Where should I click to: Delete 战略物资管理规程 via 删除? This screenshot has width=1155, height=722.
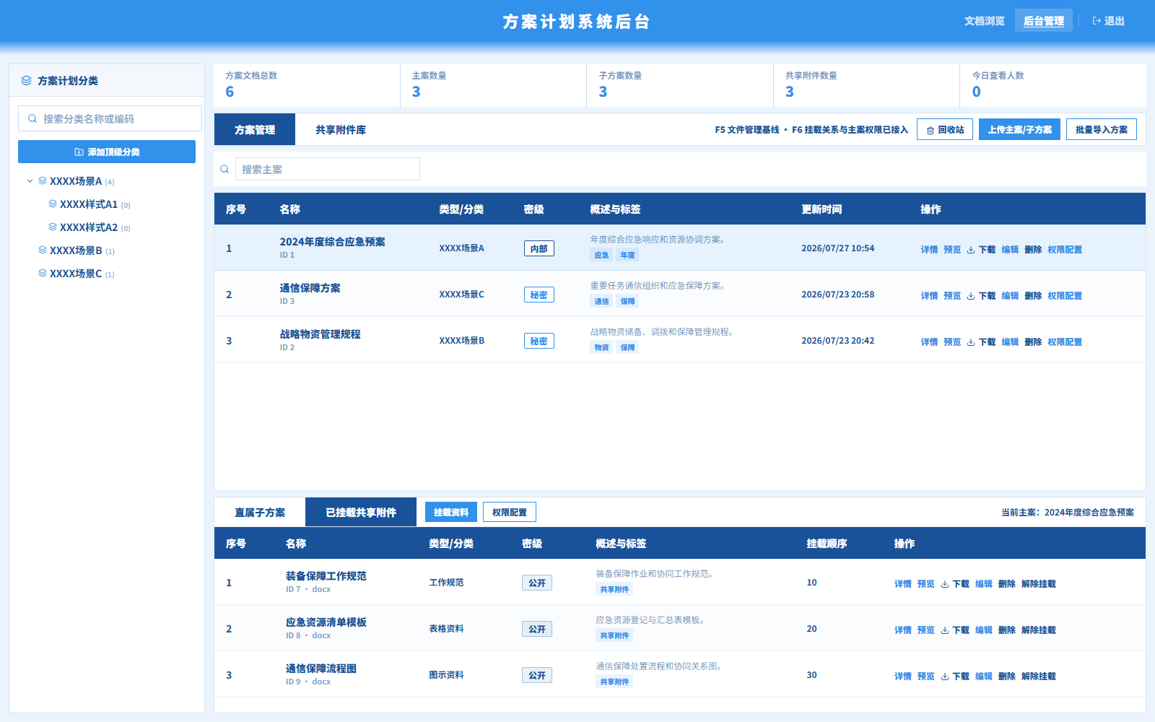(1033, 342)
